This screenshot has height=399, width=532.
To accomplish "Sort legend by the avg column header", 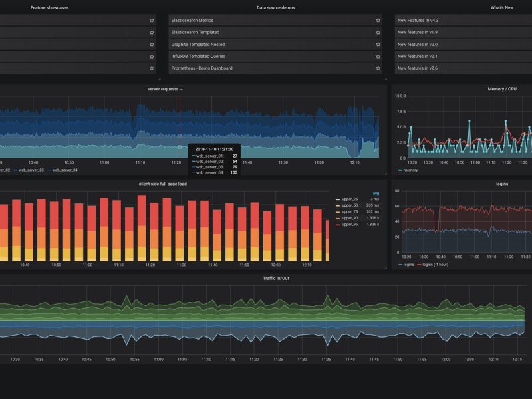I will [x=376, y=194].
